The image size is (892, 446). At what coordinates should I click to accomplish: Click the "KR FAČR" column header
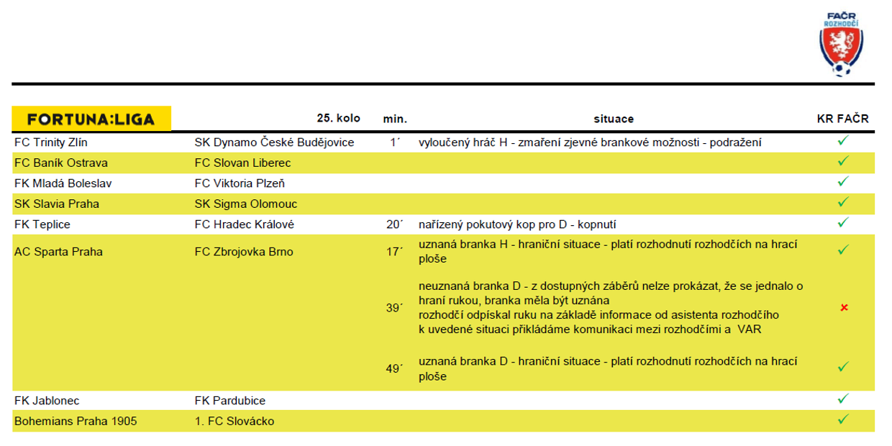(x=842, y=119)
